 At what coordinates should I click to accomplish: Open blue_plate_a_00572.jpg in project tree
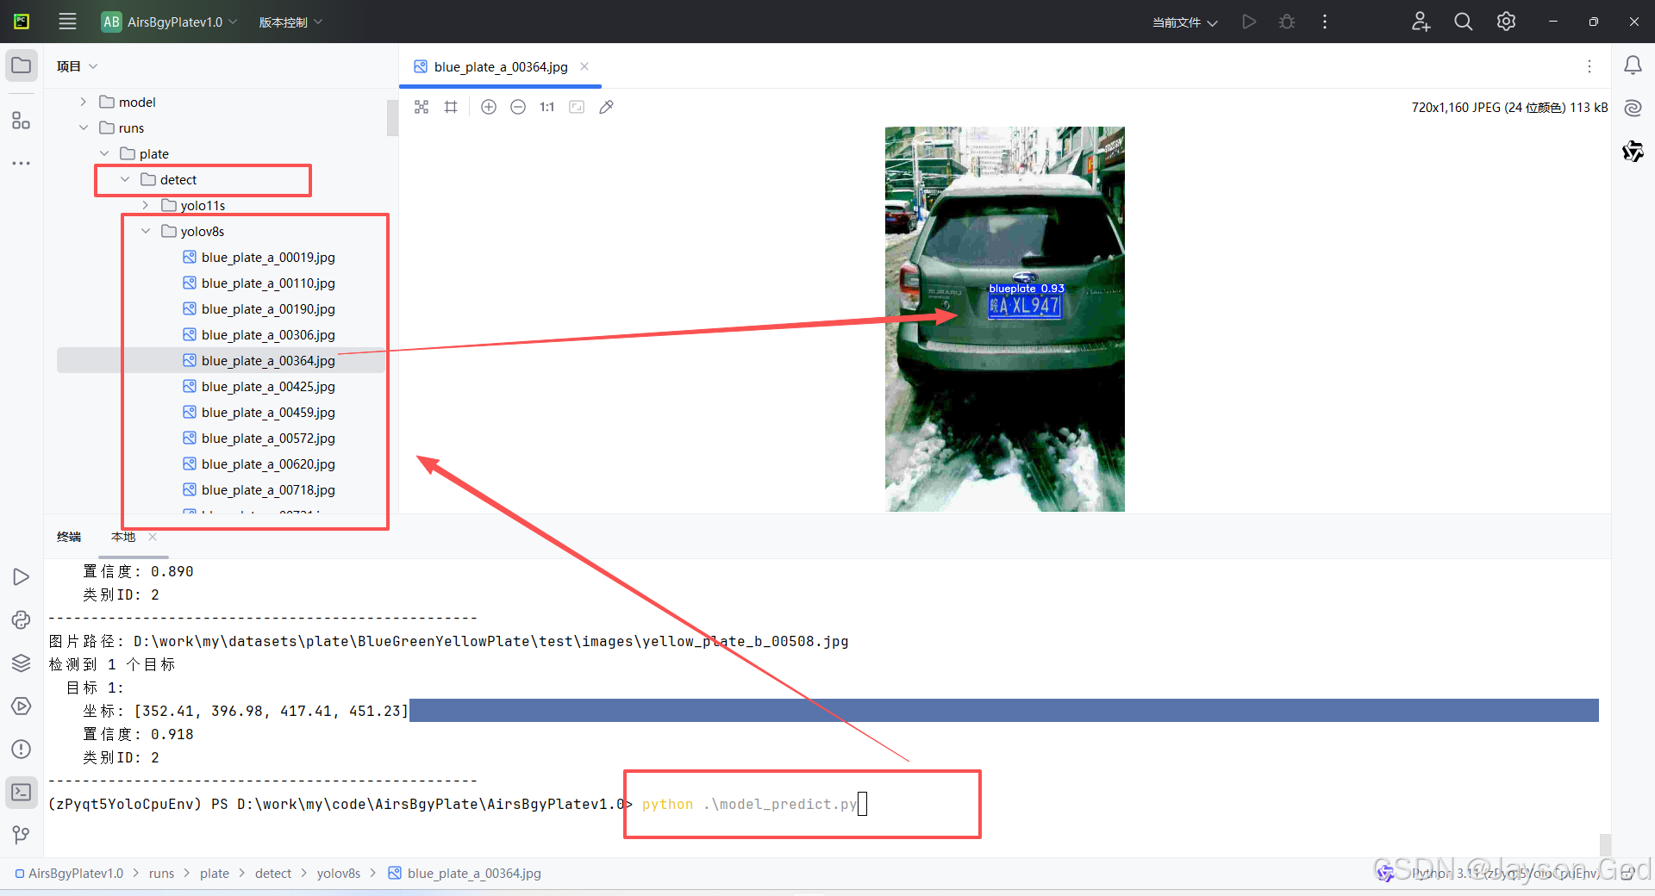tap(268, 438)
